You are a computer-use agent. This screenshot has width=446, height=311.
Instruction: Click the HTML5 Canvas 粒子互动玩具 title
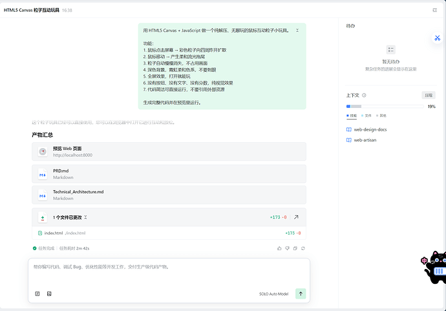32,10
